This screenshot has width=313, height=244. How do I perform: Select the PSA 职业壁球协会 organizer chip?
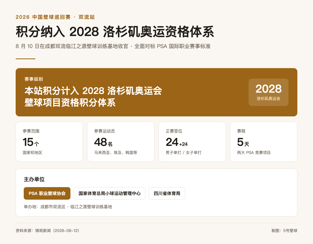coord(47,193)
